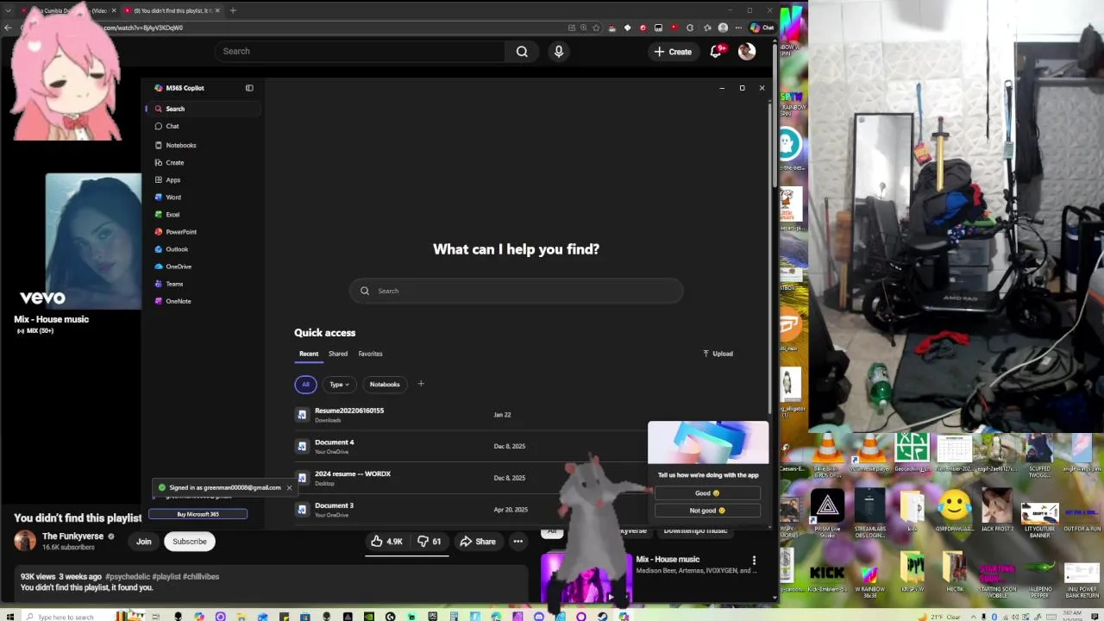Open The Funkyverse channel avatar
This screenshot has width=1104, height=621.
(25, 542)
